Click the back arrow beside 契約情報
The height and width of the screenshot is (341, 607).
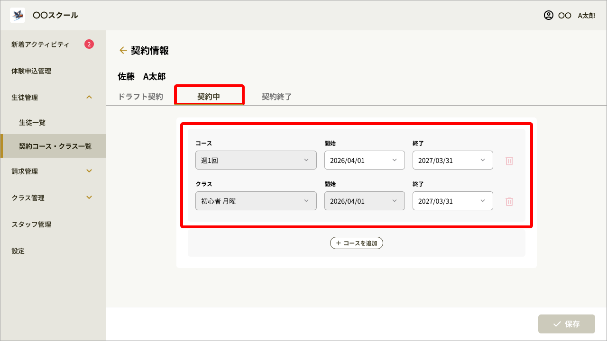[123, 50]
